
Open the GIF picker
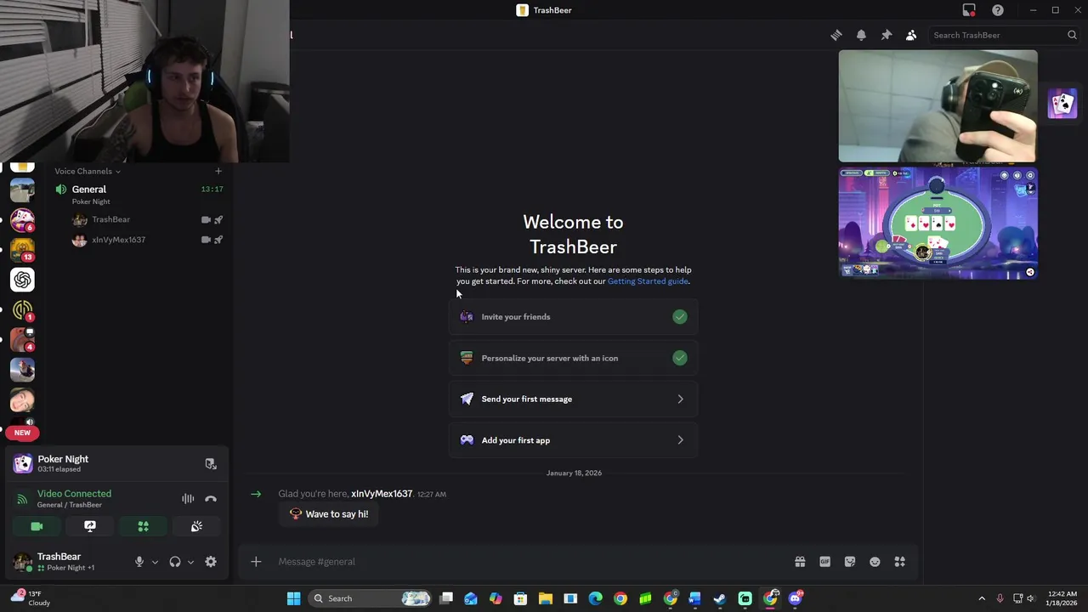pyautogui.click(x=824, y=562)
